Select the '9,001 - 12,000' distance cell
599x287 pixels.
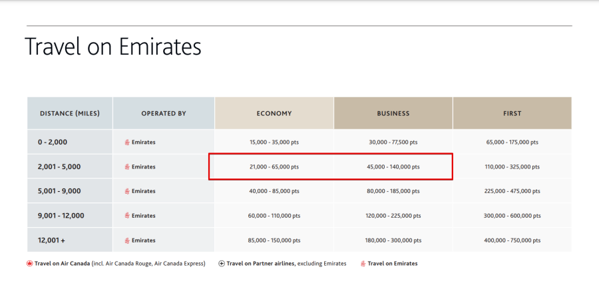point(70,216)
